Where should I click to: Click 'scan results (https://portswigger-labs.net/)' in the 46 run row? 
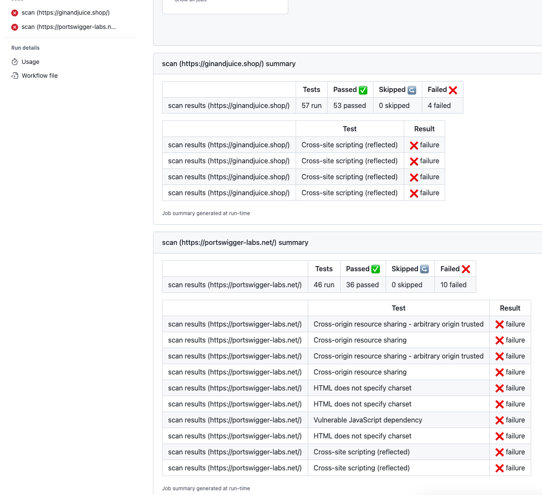click(235, 285)
